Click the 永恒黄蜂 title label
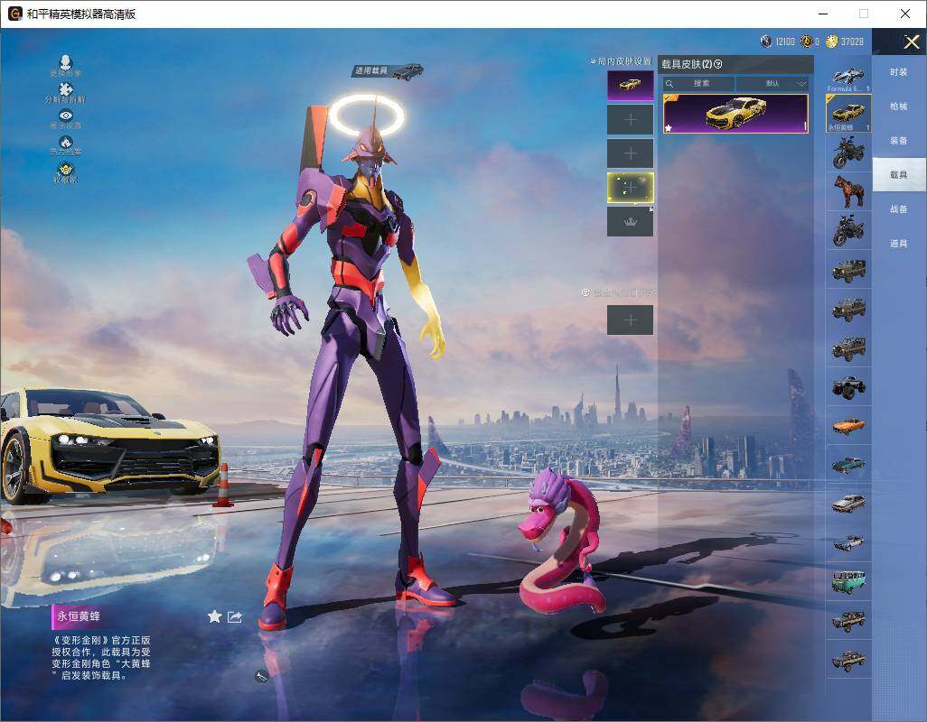Screen dimensions: 927x722 pos(79,616)
